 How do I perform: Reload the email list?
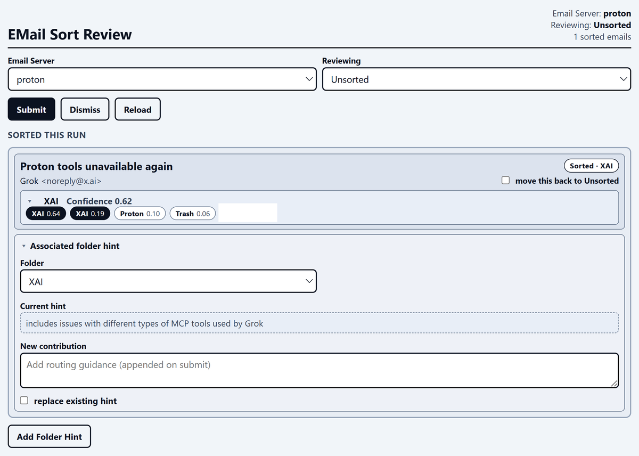137,109
